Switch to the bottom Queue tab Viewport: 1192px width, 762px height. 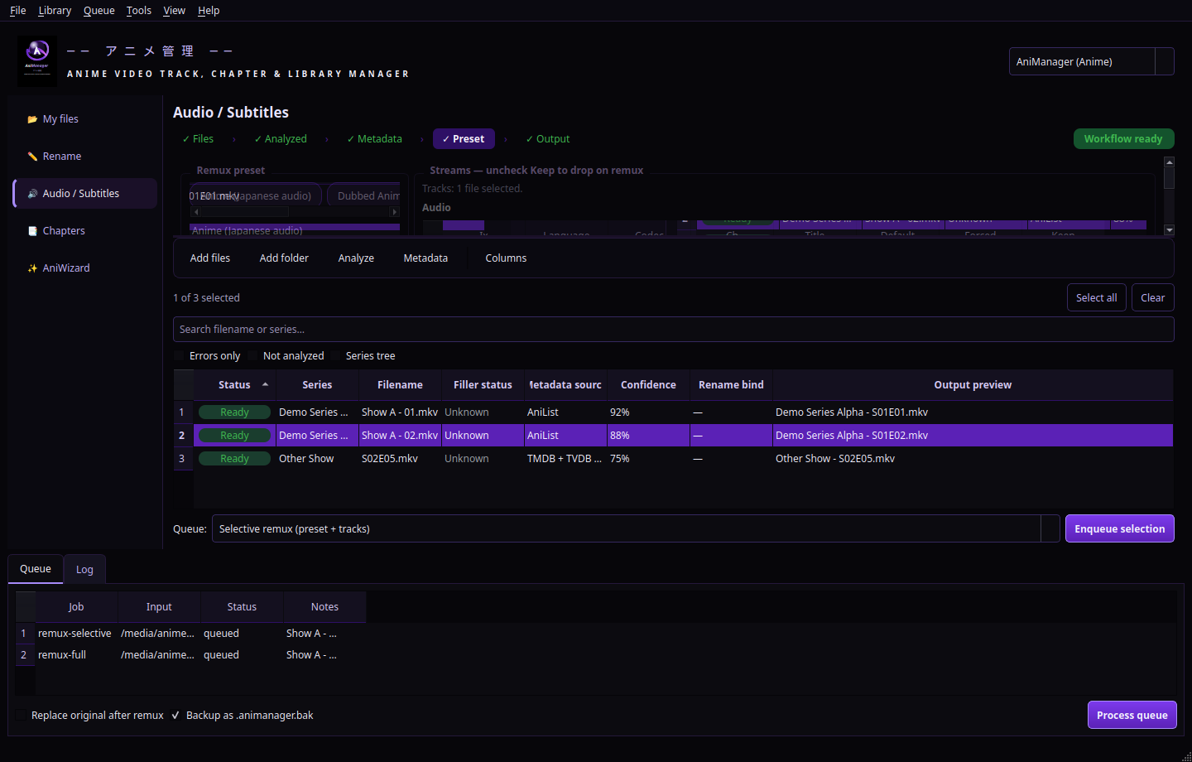coord(36,568)
